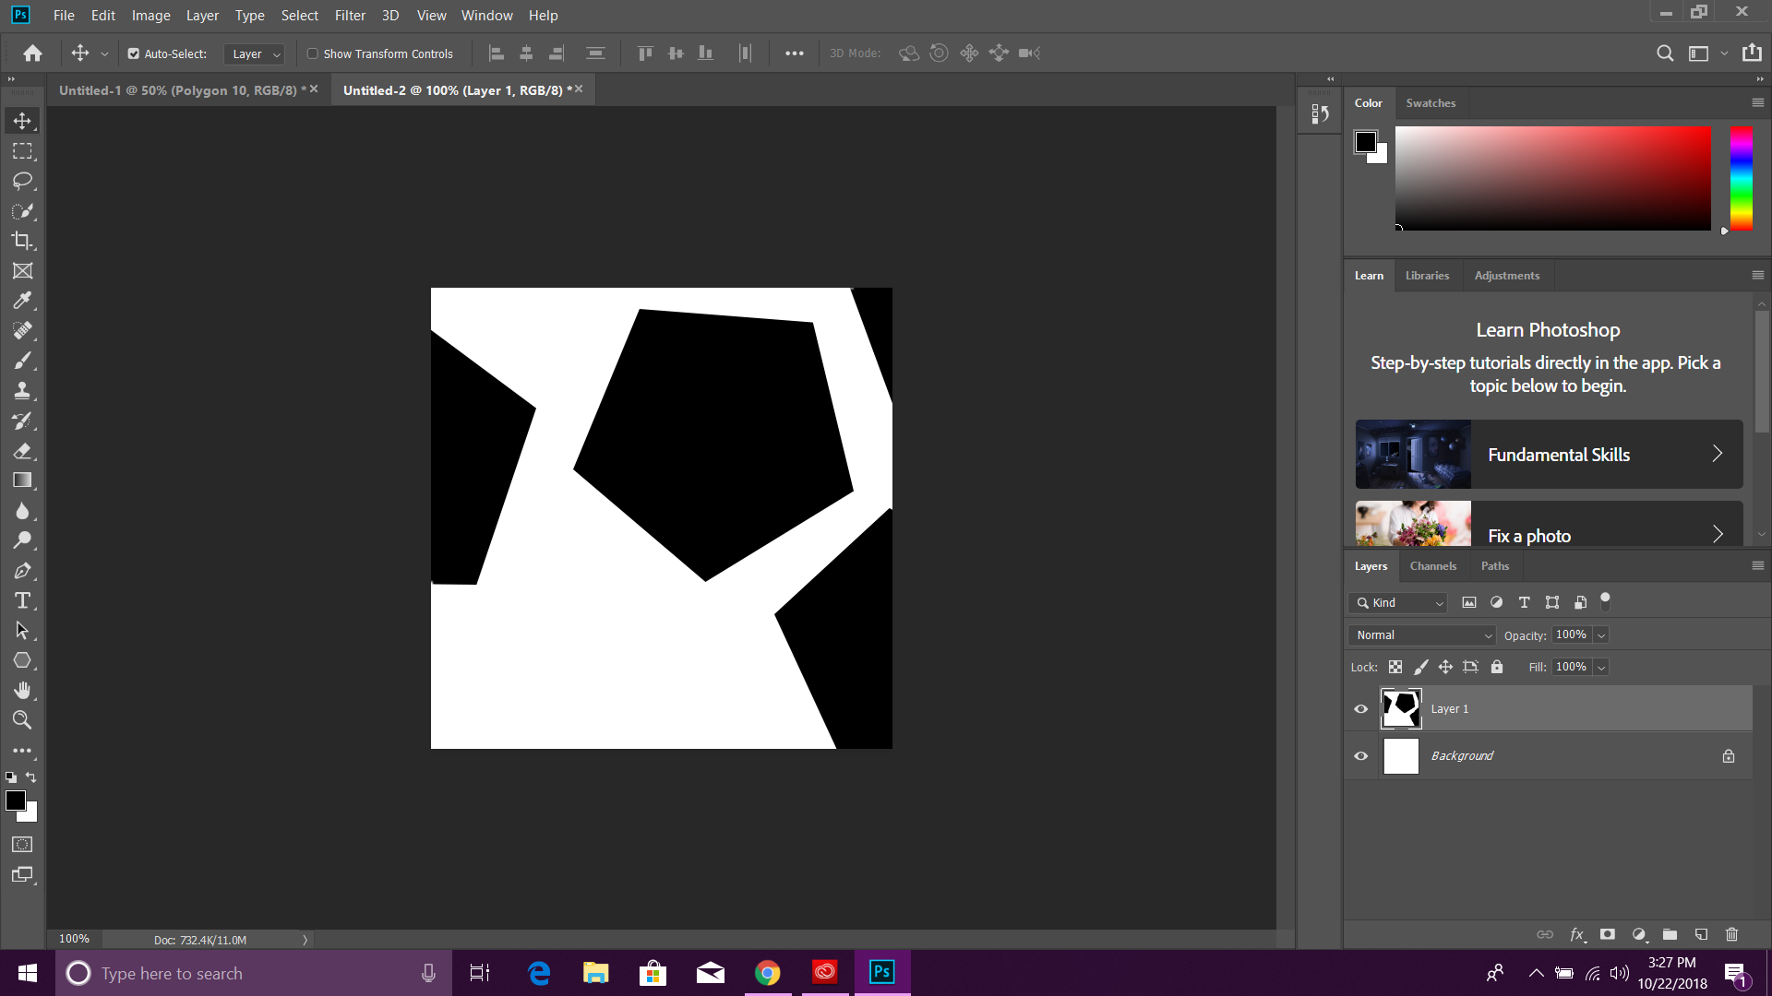The width and height of the screenshot is (1772, 996).
Task: Select the Brush tool
Action: (x=23, y=361)
